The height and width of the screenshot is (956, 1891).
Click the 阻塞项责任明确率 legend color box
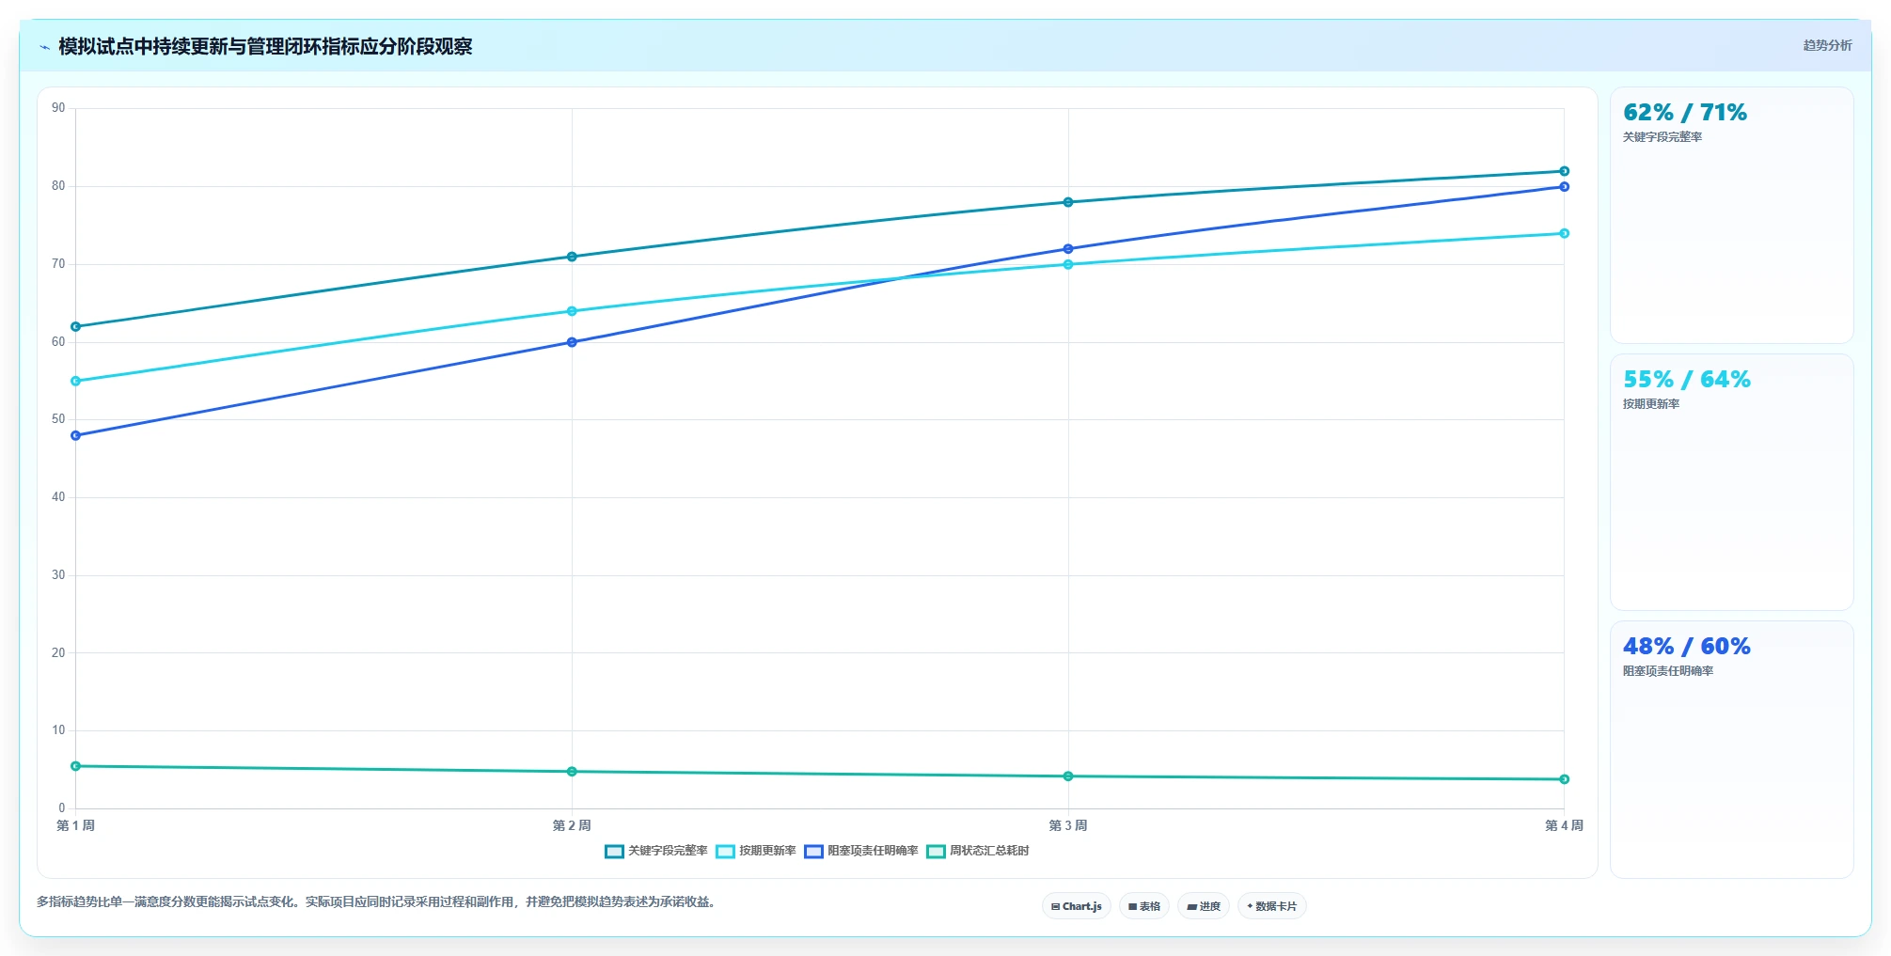click(813, 852)
